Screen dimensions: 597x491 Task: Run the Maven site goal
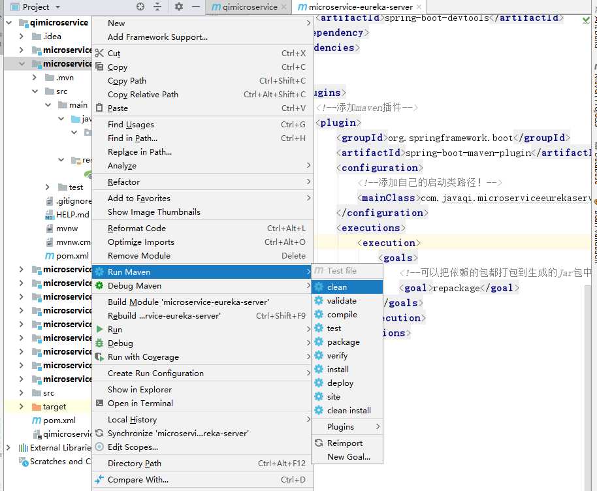347,396
